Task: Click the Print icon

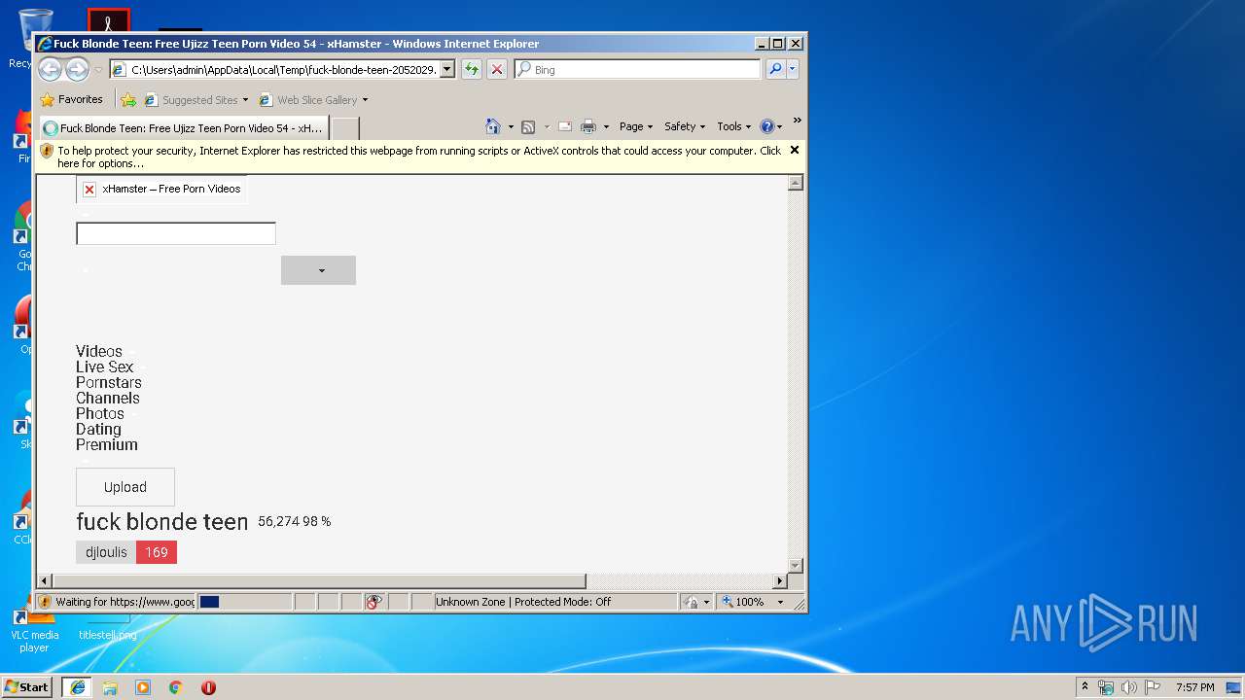Action: tap(588, 126)
